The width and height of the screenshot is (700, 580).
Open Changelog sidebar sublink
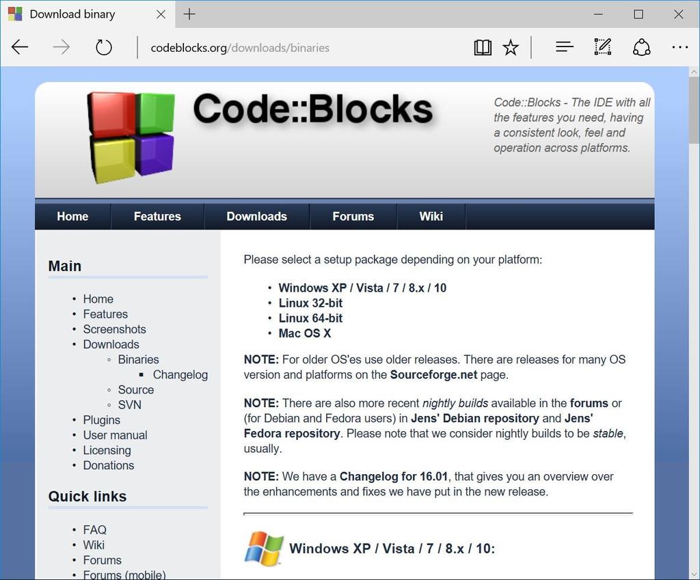tap(180, 375)
